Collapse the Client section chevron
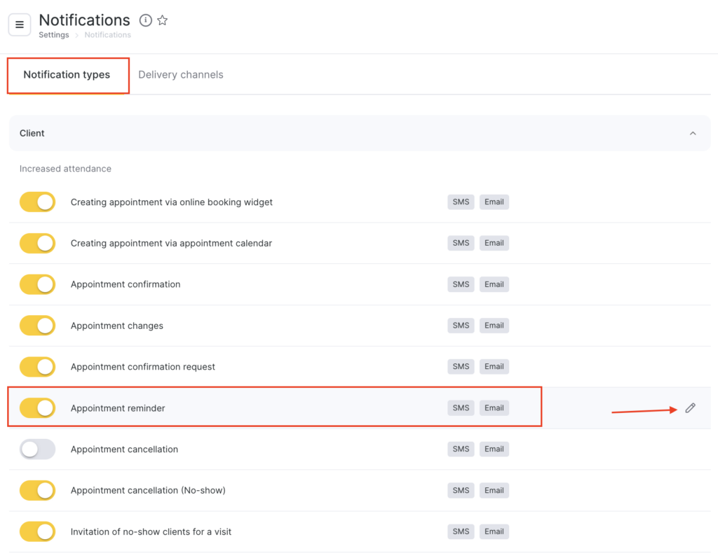 (693, 133)
